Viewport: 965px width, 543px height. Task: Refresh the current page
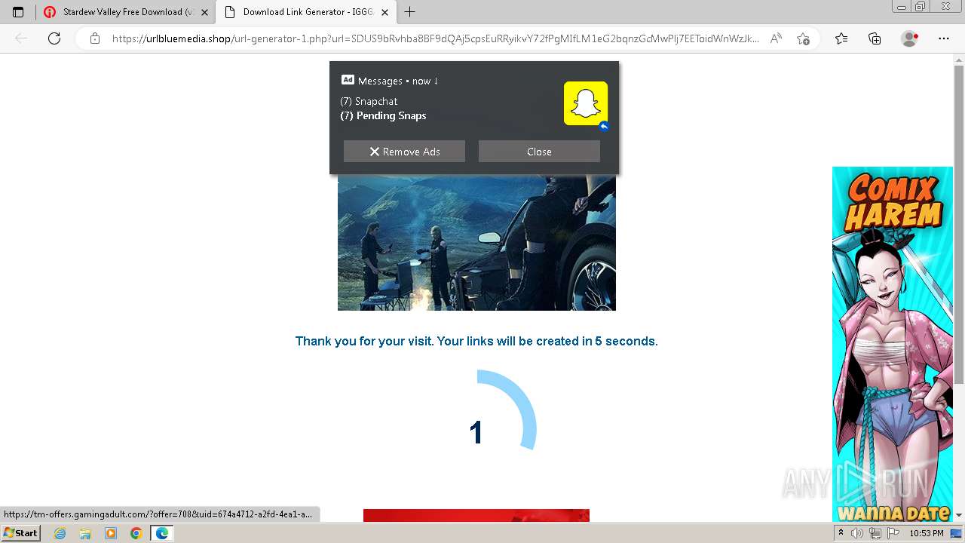coord(54,38)
